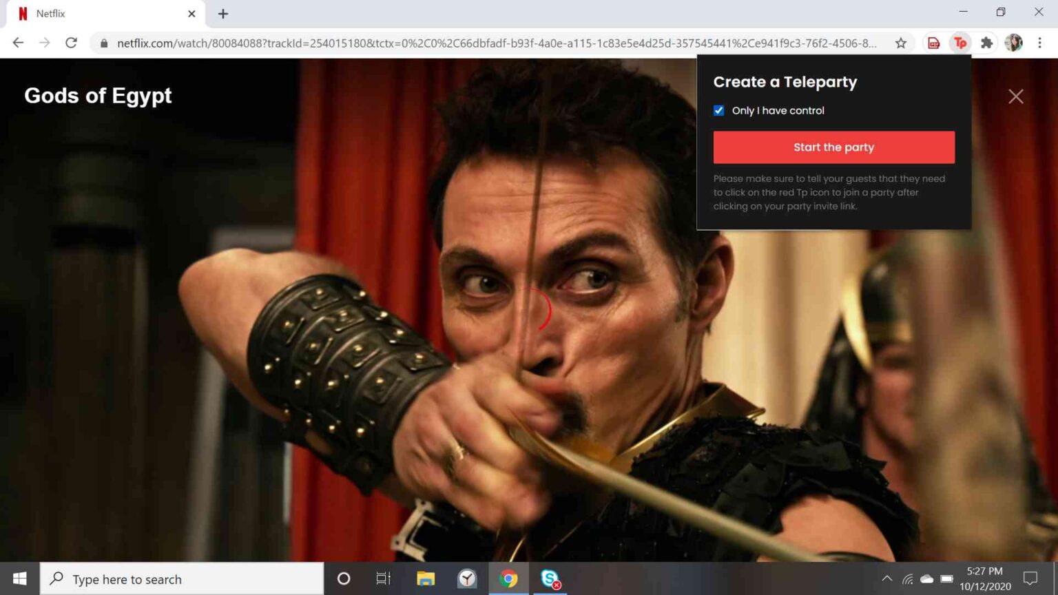Click the Gods of Egypt title text
1058x595 pixels.
98,96
